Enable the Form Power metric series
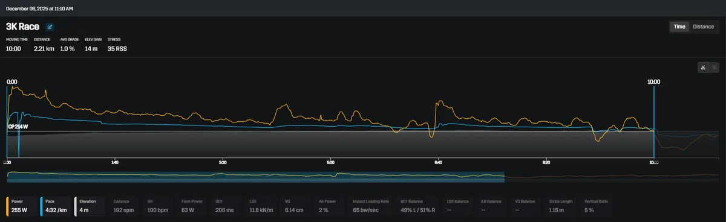This screenshot has height=222, width=726. pos(192,206)
